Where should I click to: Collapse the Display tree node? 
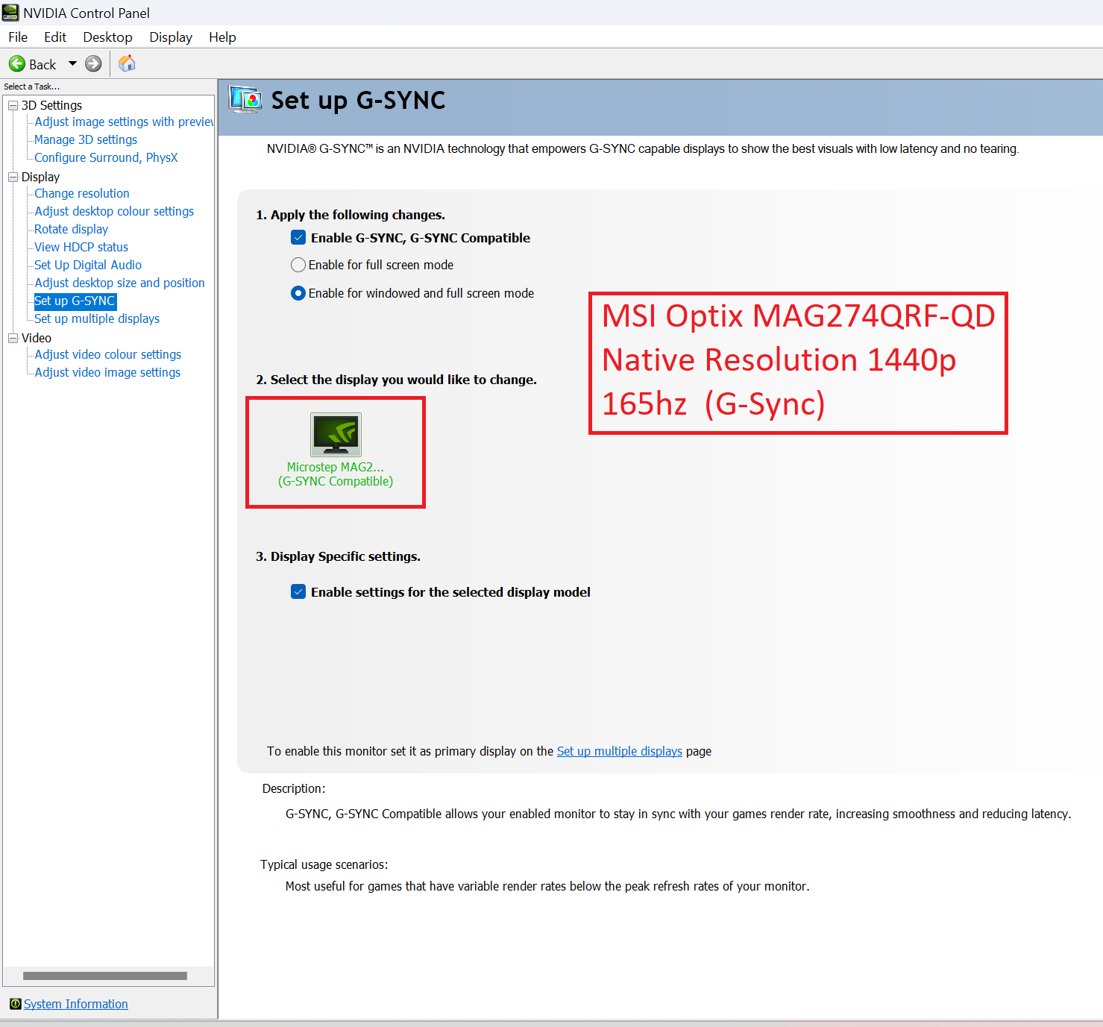[13, 178]
